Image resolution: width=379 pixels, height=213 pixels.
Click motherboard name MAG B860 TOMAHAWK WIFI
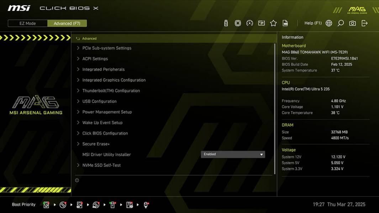click(x=315, y=52)
